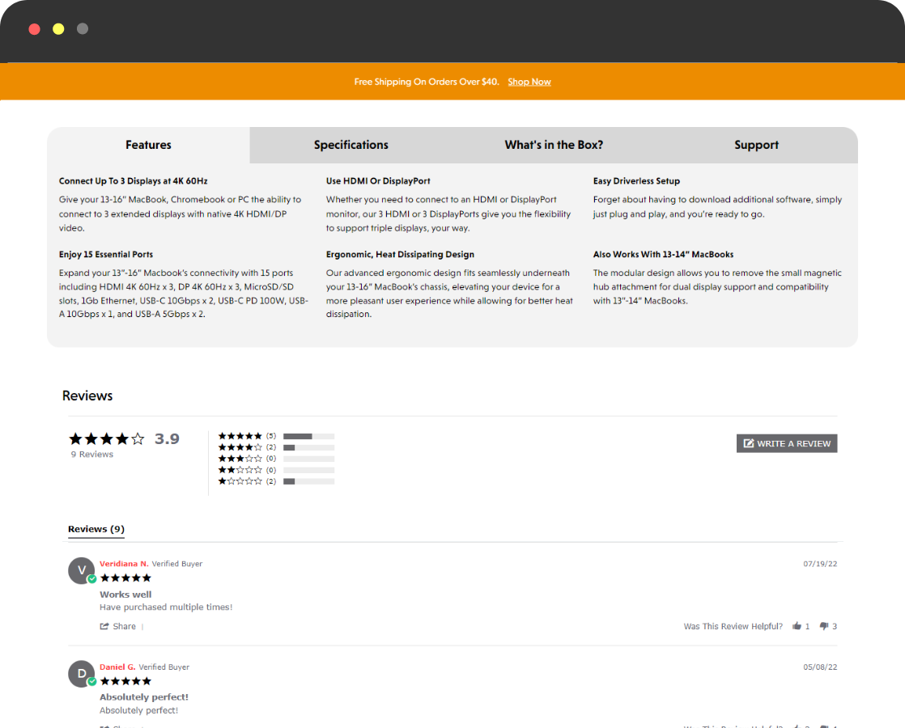Screen dimensions: 905x728
Task: Click the Write a Review button
Action: point(787,443)
